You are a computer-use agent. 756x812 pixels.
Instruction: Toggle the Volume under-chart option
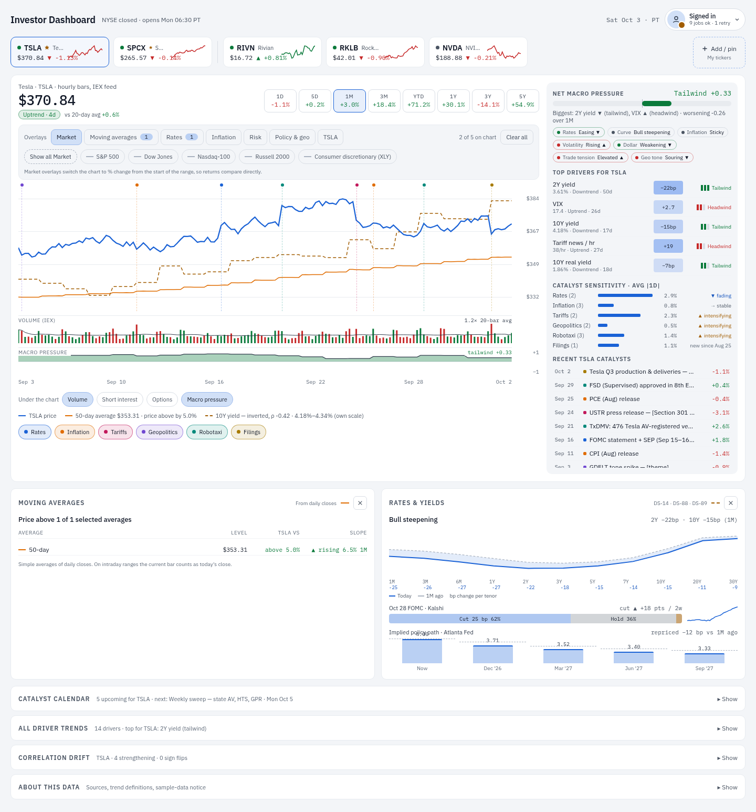pyautogui.click(x=78, y=399)
